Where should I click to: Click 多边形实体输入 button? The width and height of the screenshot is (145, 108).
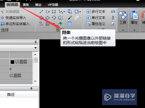[15, 24]
